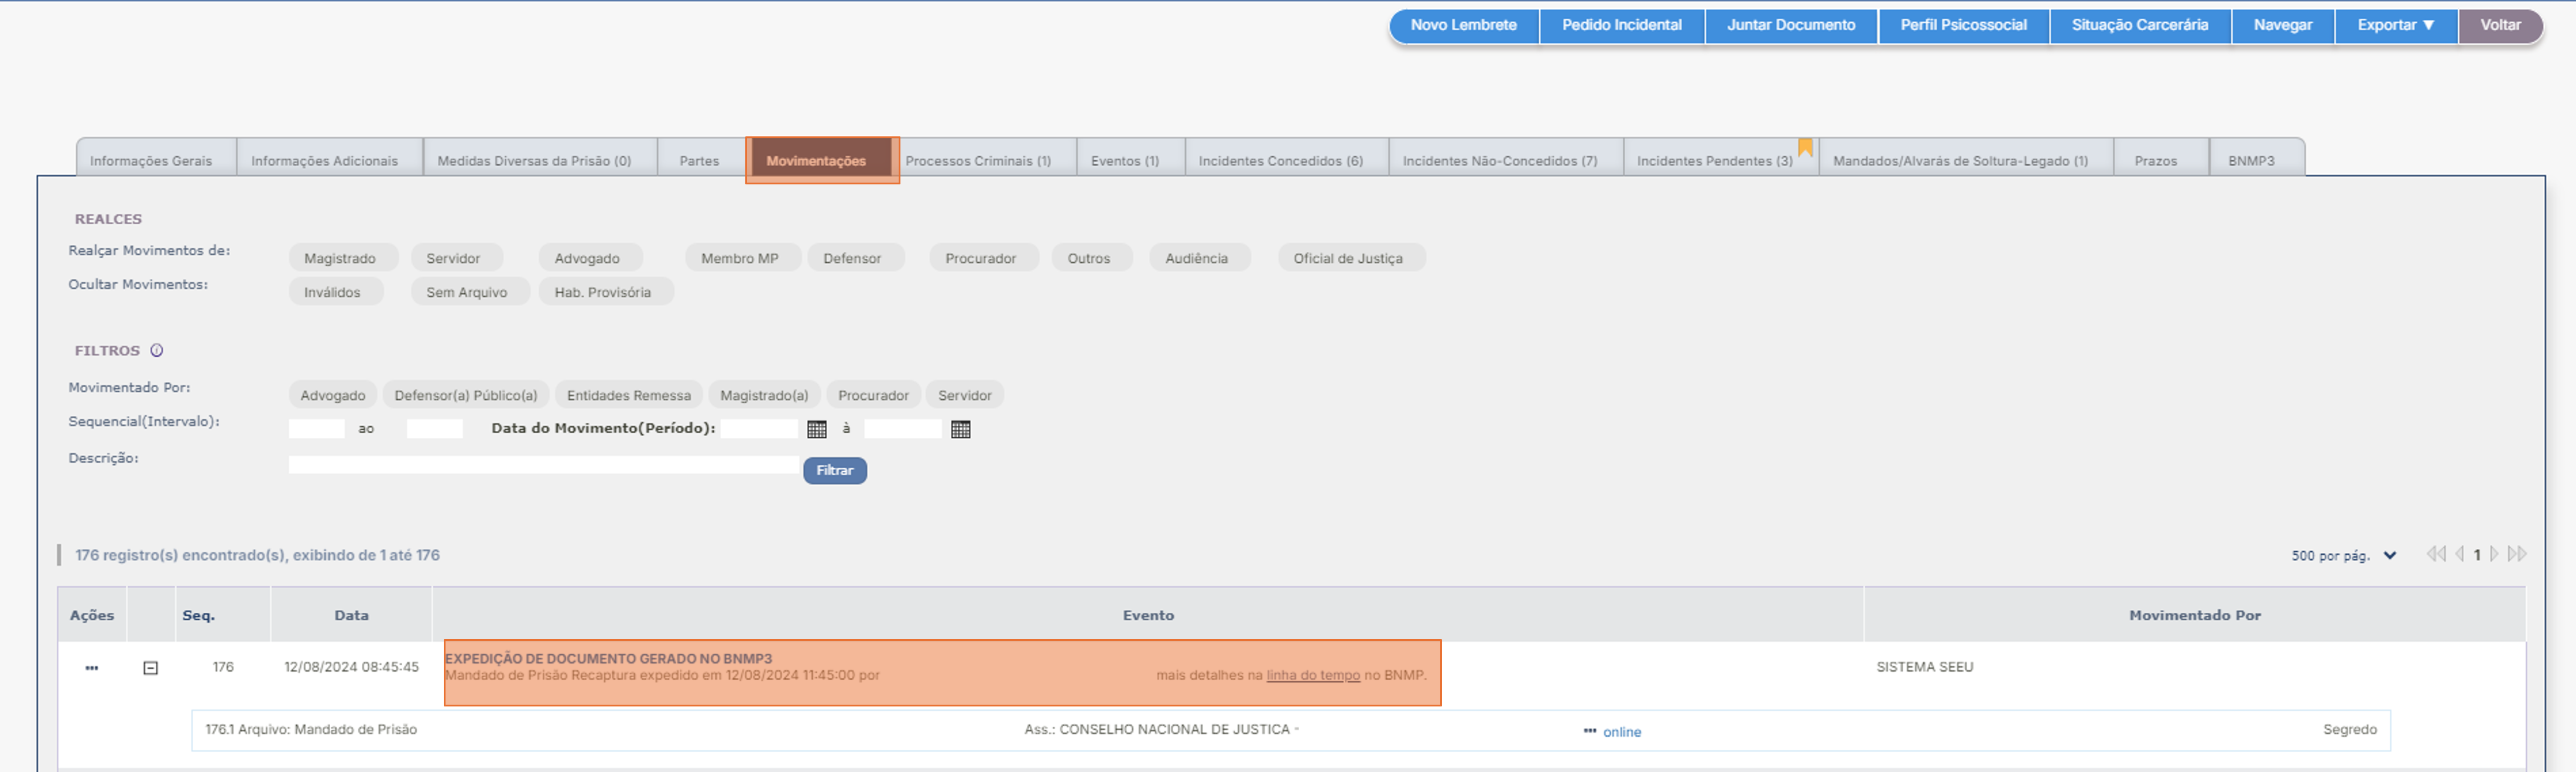Filter by Defensor(a) Público(a)
Screen dimensions: 2576x772
pos(466,395)
